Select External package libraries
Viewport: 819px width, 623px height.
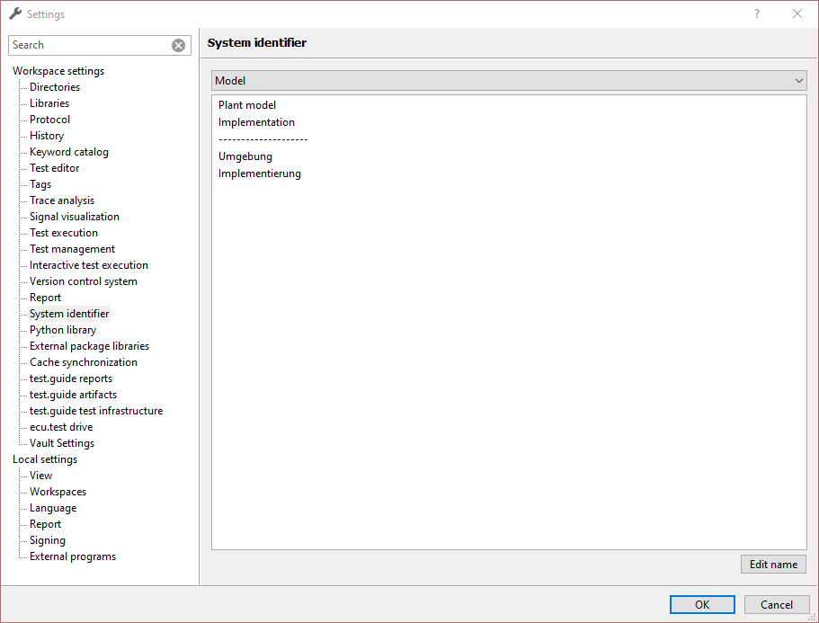[x=89, y=346]
